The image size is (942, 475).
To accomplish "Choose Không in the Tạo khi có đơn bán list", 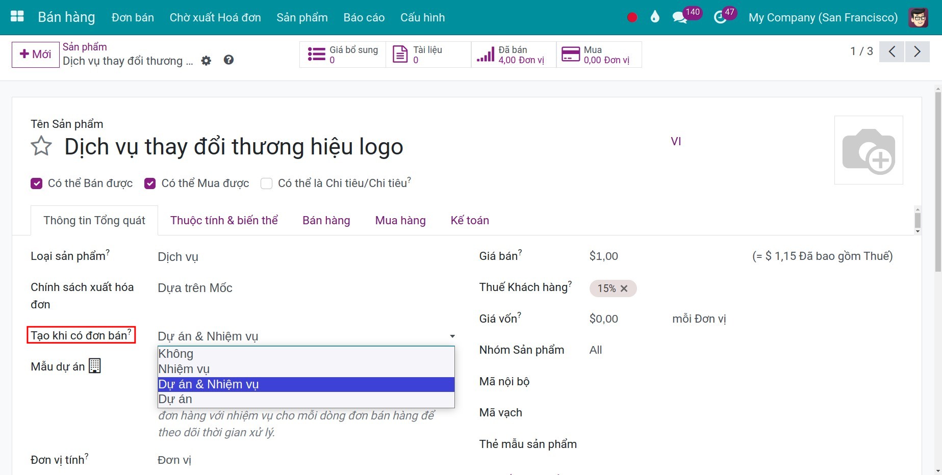I will point(175,353).
